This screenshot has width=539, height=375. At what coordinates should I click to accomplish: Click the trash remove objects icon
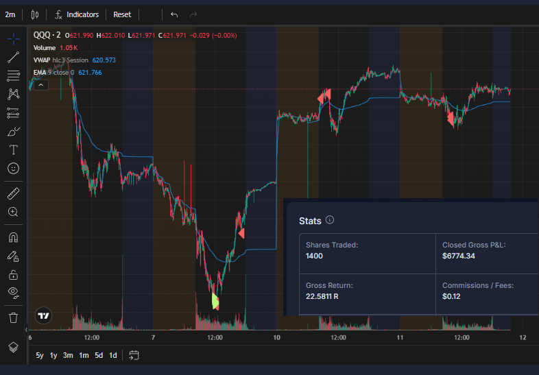coord(14,317)
